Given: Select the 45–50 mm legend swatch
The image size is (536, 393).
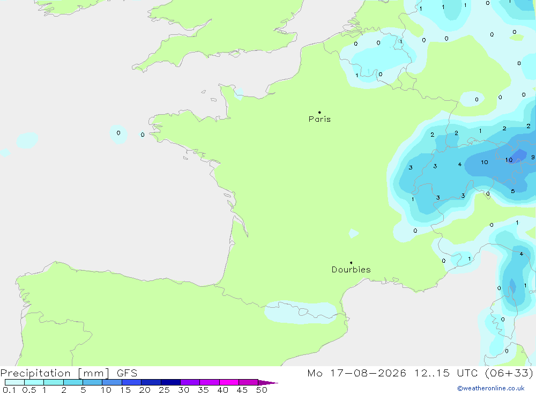Looking at the screenshot, I should coord(249,382).
